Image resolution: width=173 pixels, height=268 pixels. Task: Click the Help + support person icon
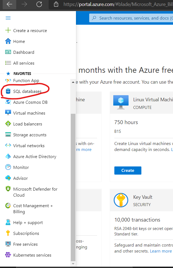(x=8, y=222)
